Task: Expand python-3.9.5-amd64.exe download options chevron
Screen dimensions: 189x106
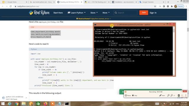Action: pos(26,98)
